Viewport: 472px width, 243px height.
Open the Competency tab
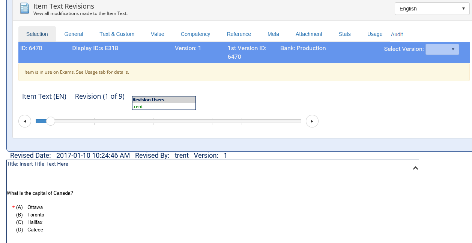[195, 34]
